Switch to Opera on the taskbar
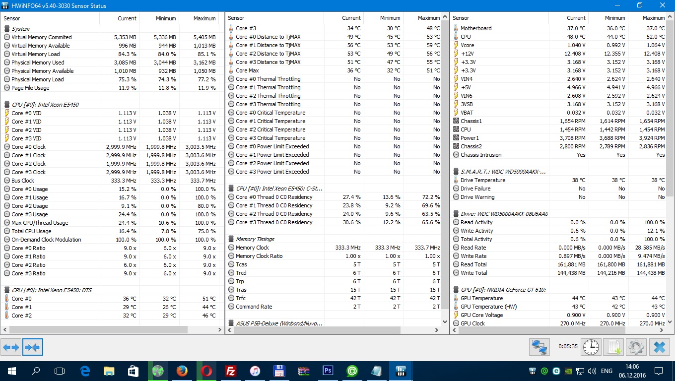 tap(206, 371)
